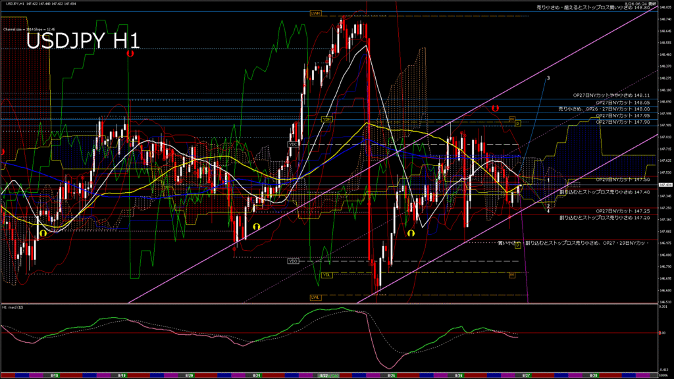Viewport: 674px width, 379px height.
Task: Click the YDC level tag
Action: point(293,144)
